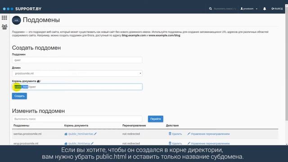Viewport: 288px width, 162px height.
Task: Open /public_html/wryy document root link
Action: (79, 144)
